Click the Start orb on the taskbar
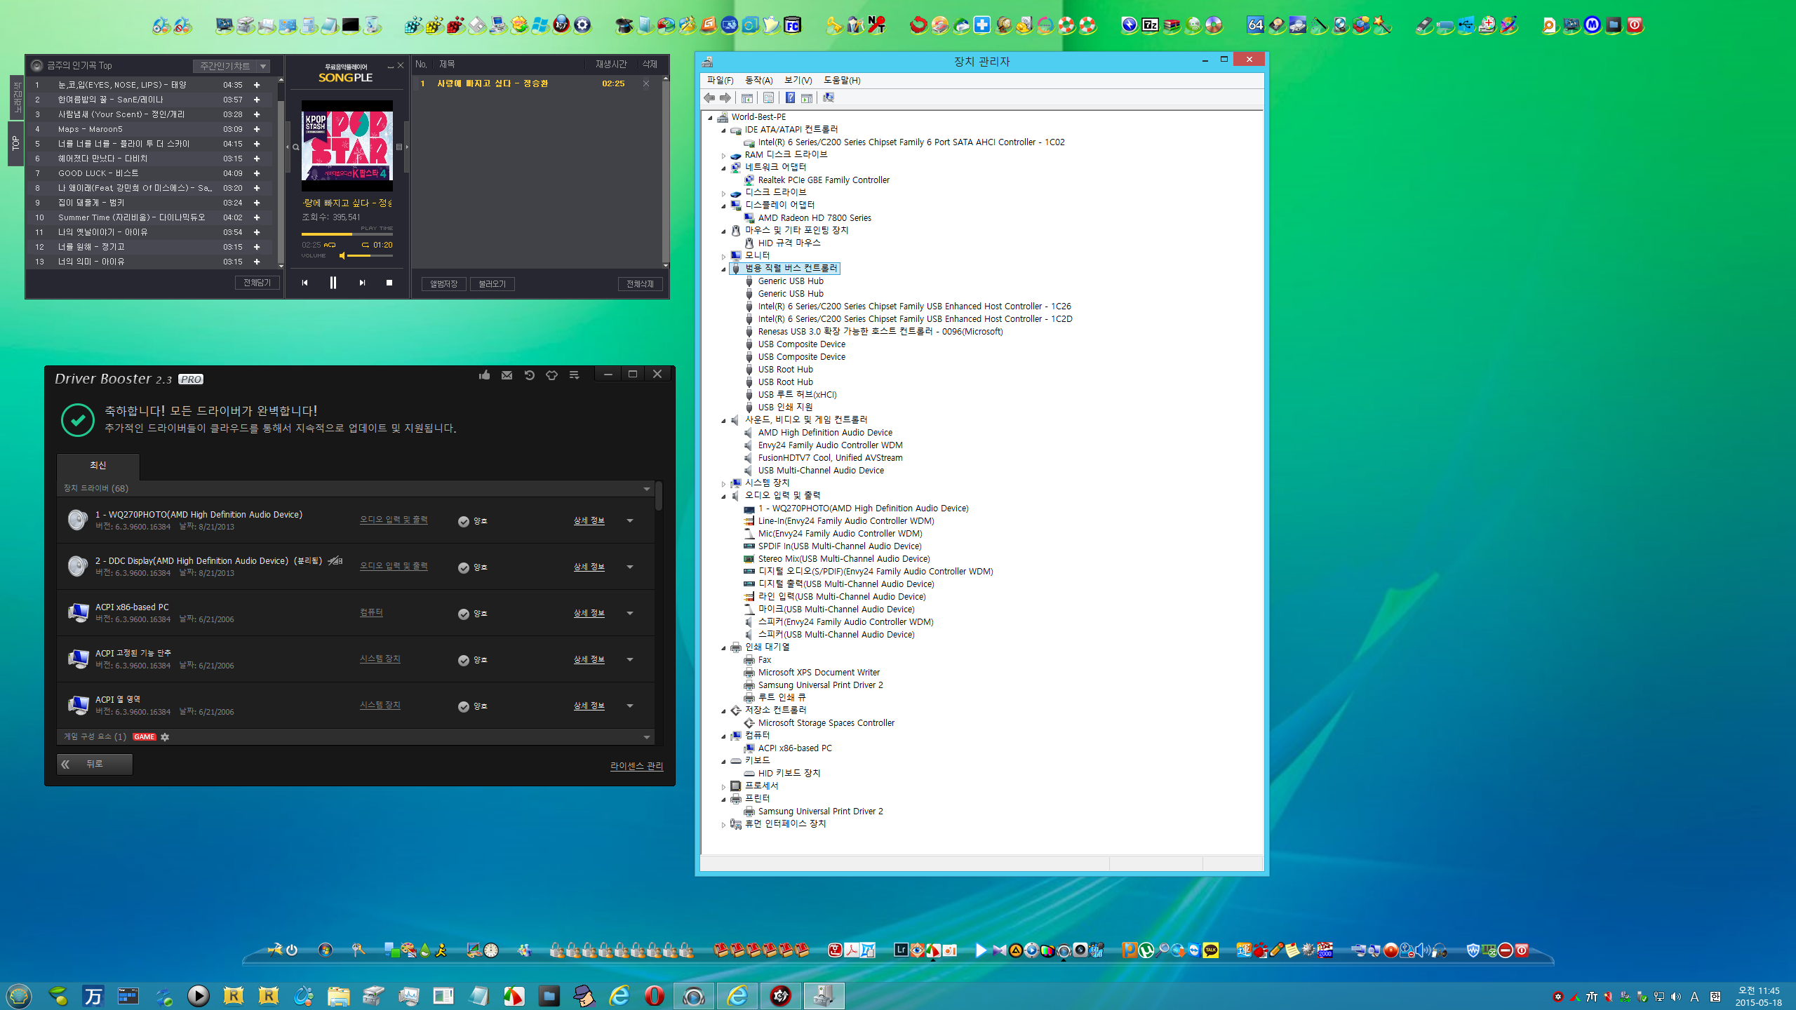Screen dimensions: 1796x1010 pos(19,995)
